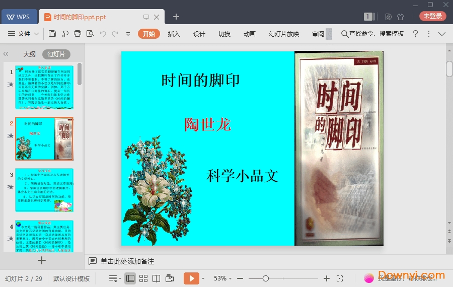Click the 未登录 login button
Image resolution: width=453 pixels, height=287 pixels.
point(432,16)
